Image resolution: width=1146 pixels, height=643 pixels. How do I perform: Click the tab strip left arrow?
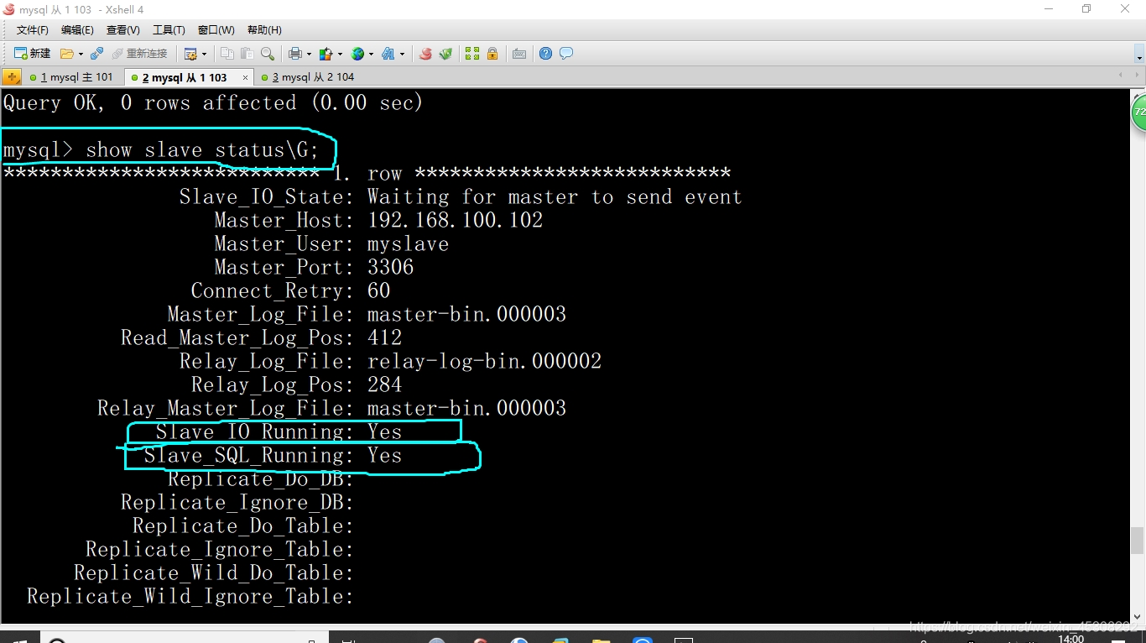(x=1122, y=76)
